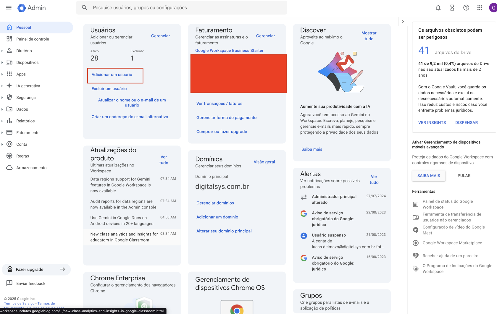Click the Adicionar um usuário link

[x=112, y=75]
